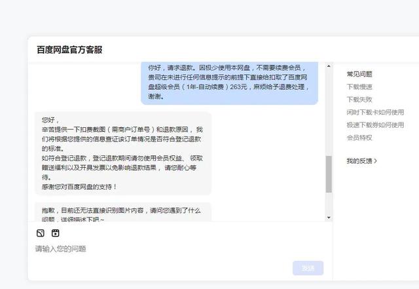This screenshot has width=419, height=289.
Task: Expand 我的反馈 via its chevron
Action: point(375,161)
